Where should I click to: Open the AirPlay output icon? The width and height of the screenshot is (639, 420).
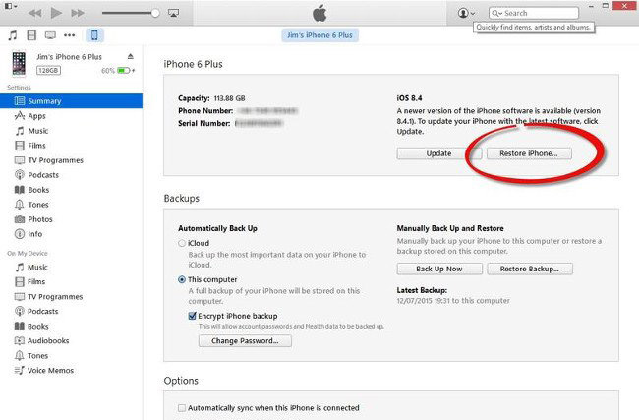tap(173, 13)
